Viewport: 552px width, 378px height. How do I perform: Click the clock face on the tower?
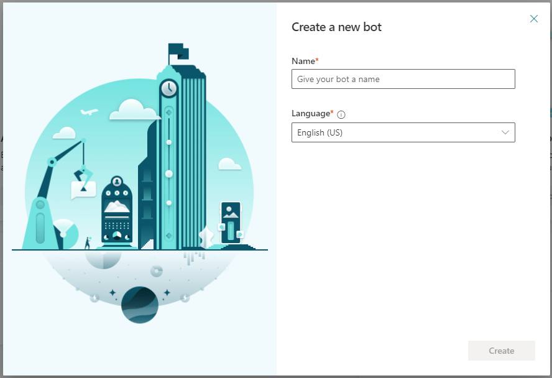pos(168,88)
